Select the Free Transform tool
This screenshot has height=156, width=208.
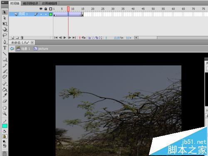pos(5,24)
